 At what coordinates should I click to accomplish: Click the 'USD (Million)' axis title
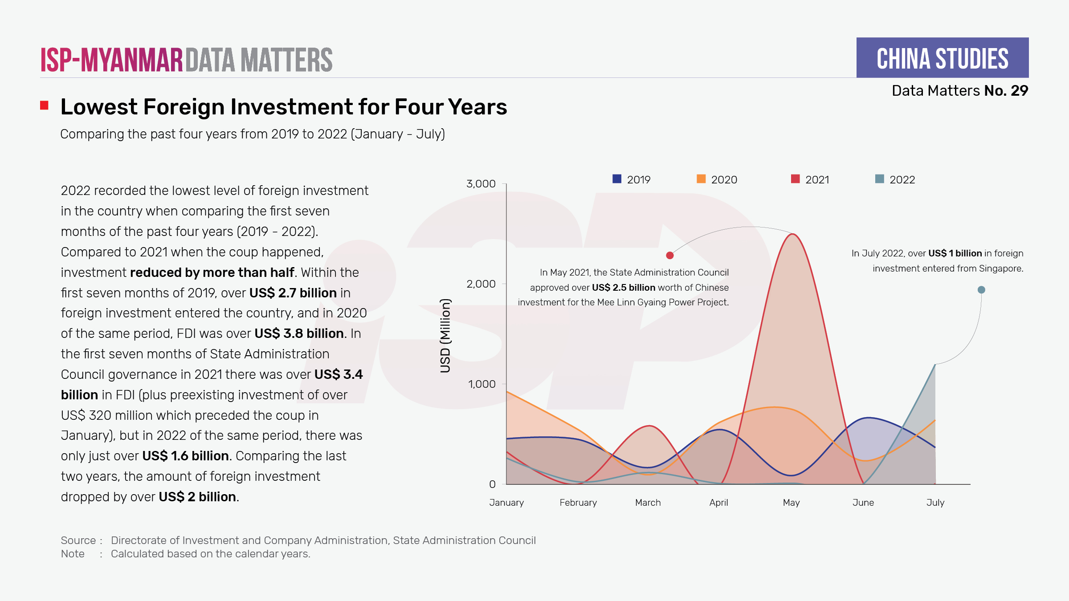[x=445, y=336]
